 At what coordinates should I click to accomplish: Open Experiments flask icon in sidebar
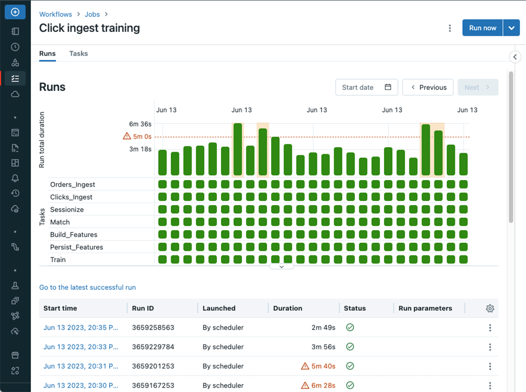(x=15, y=286)
